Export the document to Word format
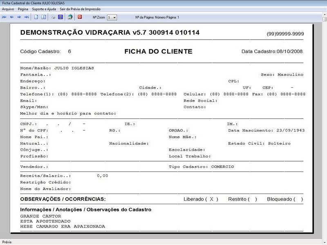327x245 pixels. tap(60, 17)
